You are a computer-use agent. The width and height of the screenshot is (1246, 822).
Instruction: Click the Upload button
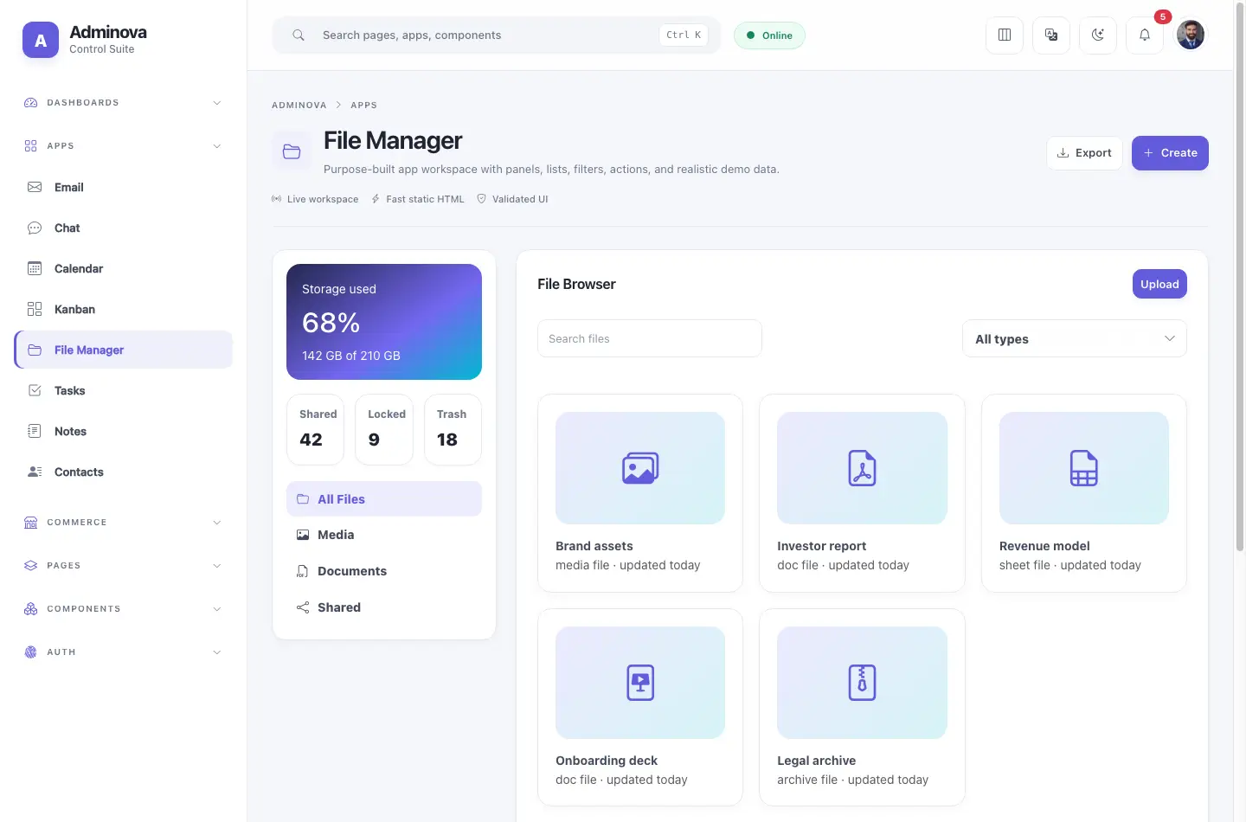tap(1159, 284)
